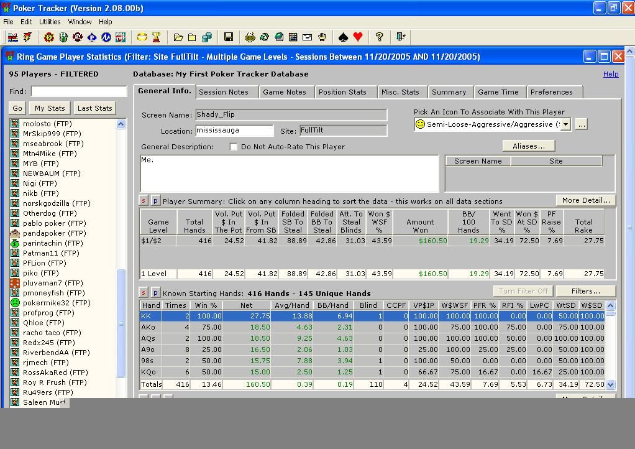Image resolution: width=635 pixels, height=449 pixels.
Task: Open the Utilities menu
Action: [x=50, y=22]
